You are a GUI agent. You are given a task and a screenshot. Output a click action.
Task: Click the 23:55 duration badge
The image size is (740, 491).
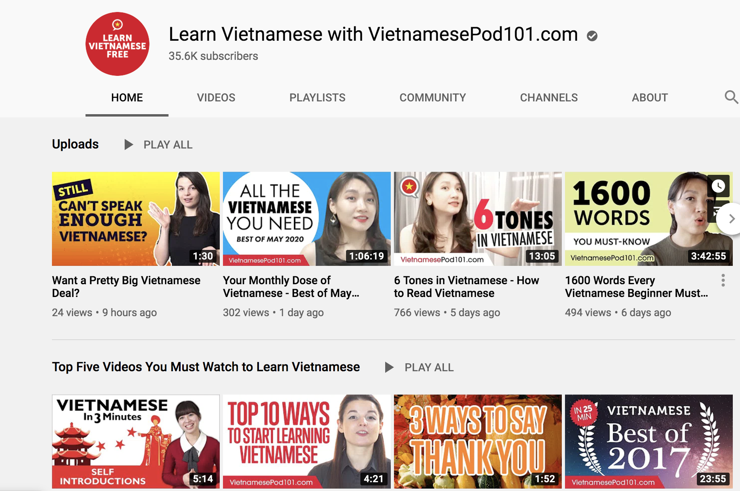coord(713,479)
